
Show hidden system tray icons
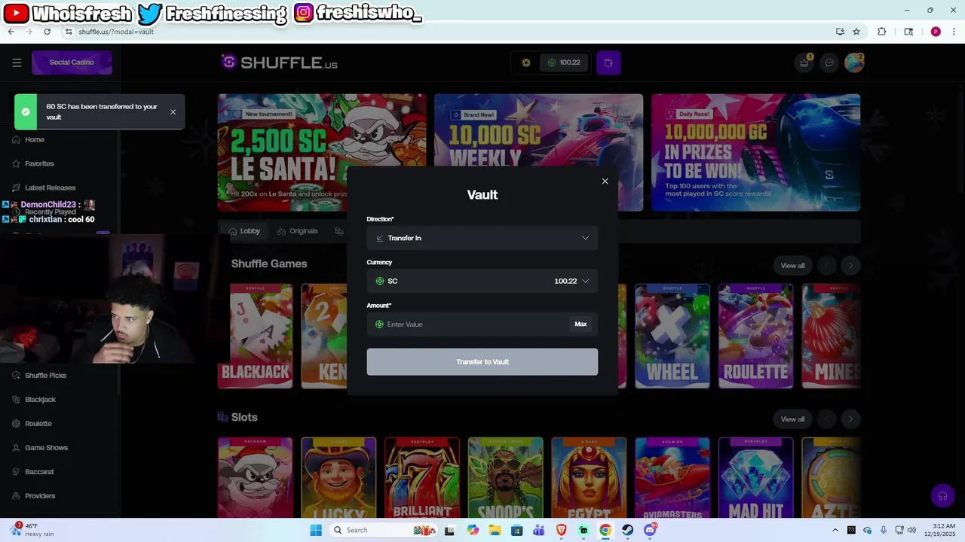click(835, 530)
